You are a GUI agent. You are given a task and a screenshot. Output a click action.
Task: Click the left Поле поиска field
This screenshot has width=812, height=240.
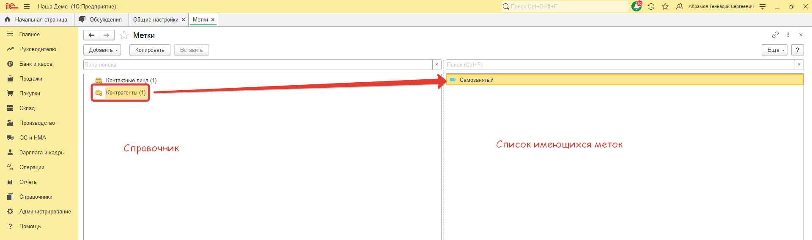coord(257,65)
